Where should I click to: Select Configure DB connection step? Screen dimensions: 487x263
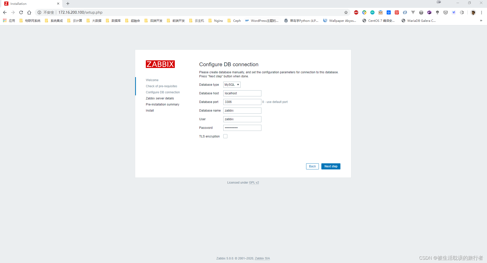click(163, 92)
